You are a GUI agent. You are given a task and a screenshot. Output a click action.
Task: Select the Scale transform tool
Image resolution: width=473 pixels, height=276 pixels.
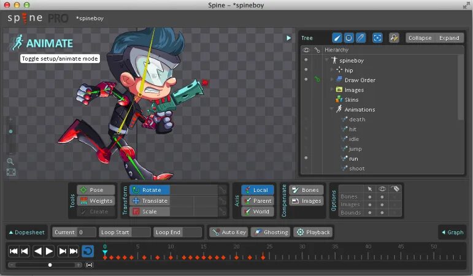click(x=150, y=212)
